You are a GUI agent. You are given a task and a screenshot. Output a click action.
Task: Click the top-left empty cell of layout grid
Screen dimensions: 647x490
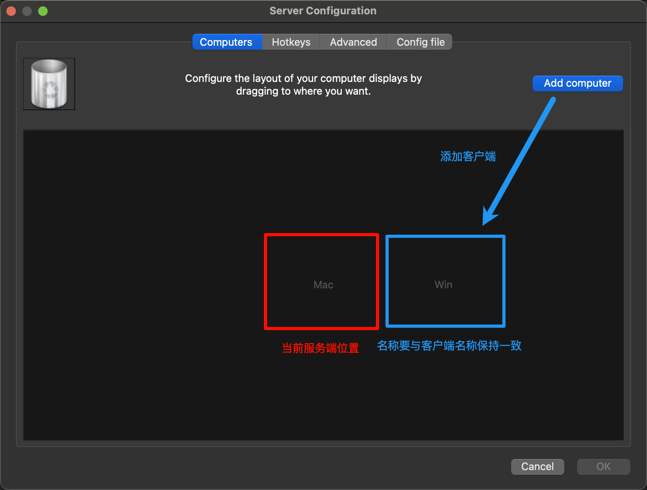click(83, 182)
